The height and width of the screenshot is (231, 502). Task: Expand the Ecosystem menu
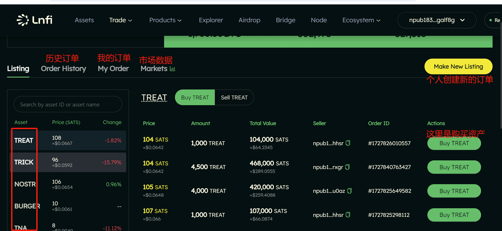pyautogui.click(x=361, y=20)
